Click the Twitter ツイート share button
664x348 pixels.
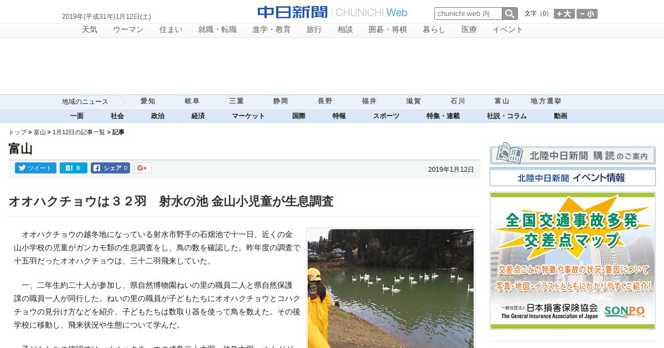click(x=35, y=168)
